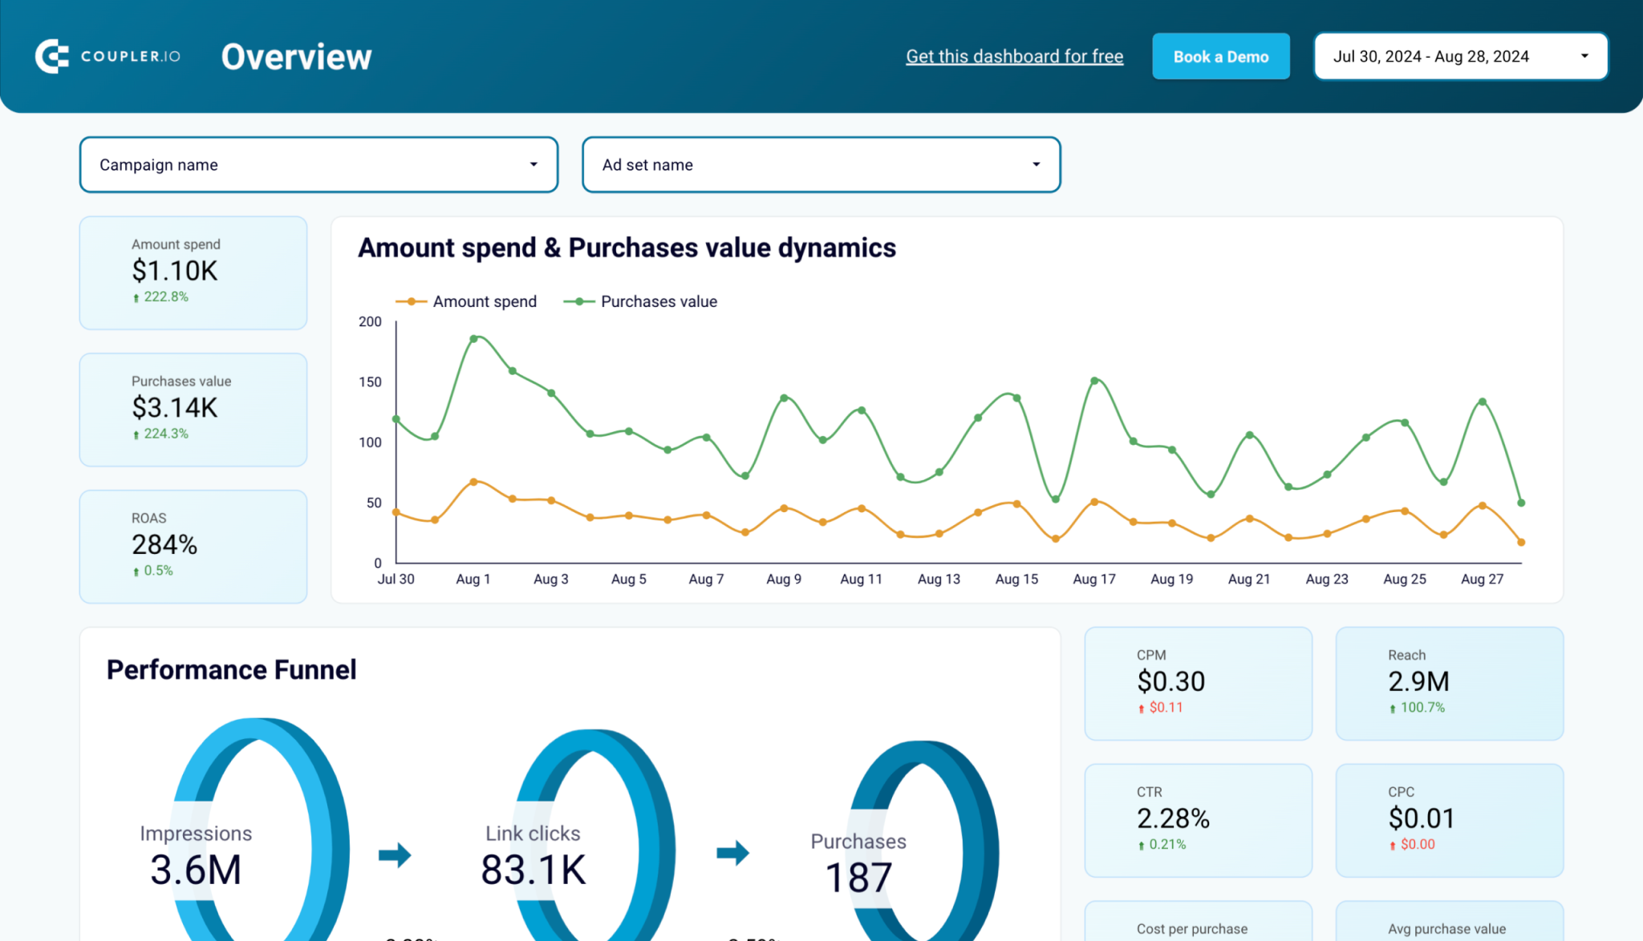The width and height of the screenshot is (1643, 941).
Task: Click the Performance Funnel section heading
Action: tap(231, 669)
